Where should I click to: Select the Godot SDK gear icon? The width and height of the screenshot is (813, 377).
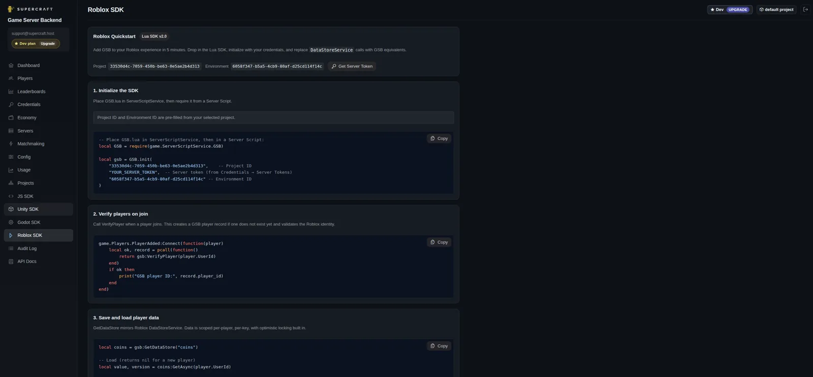(10, 222)
